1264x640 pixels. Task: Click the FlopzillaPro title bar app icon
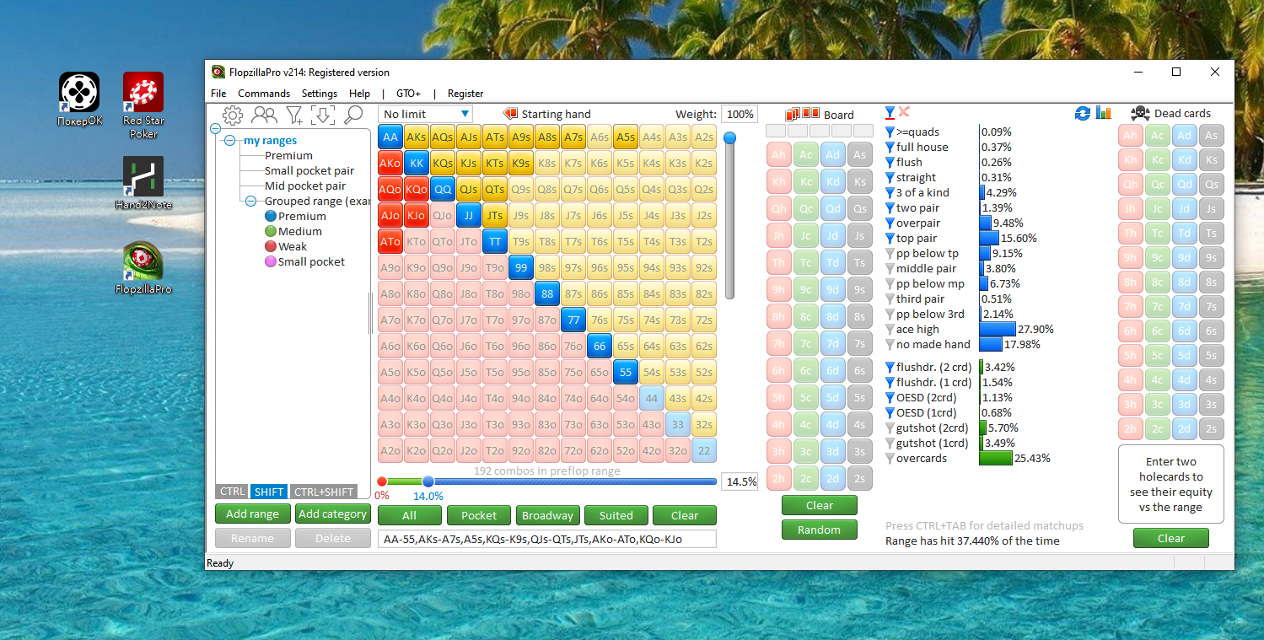point(218,72)
